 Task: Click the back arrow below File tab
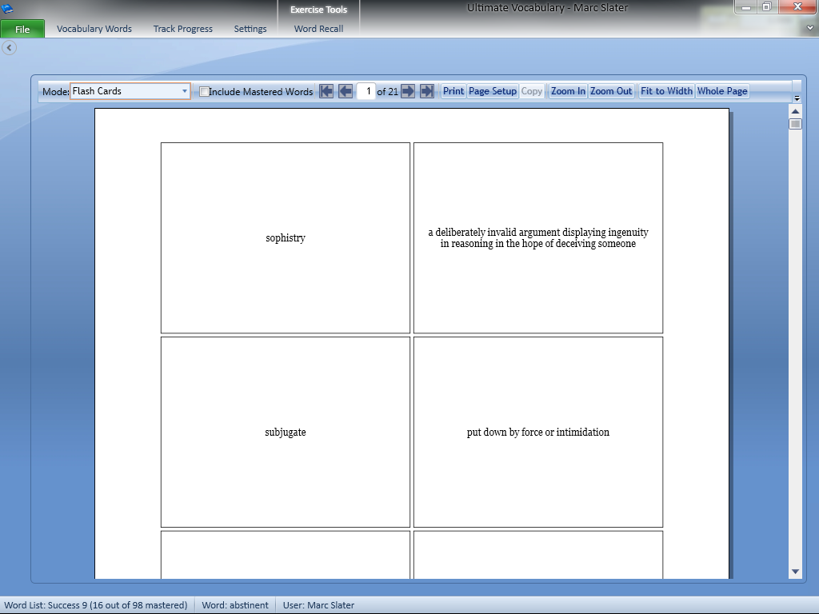(x=9, y=48)
